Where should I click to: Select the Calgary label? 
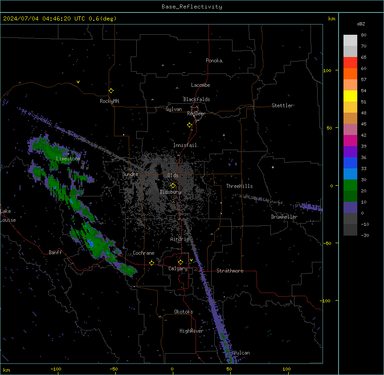point(178,269)
